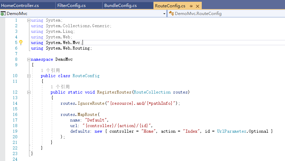Click the RouteCollection parameter type
This screenshot has height=161, width=285.
152,92
